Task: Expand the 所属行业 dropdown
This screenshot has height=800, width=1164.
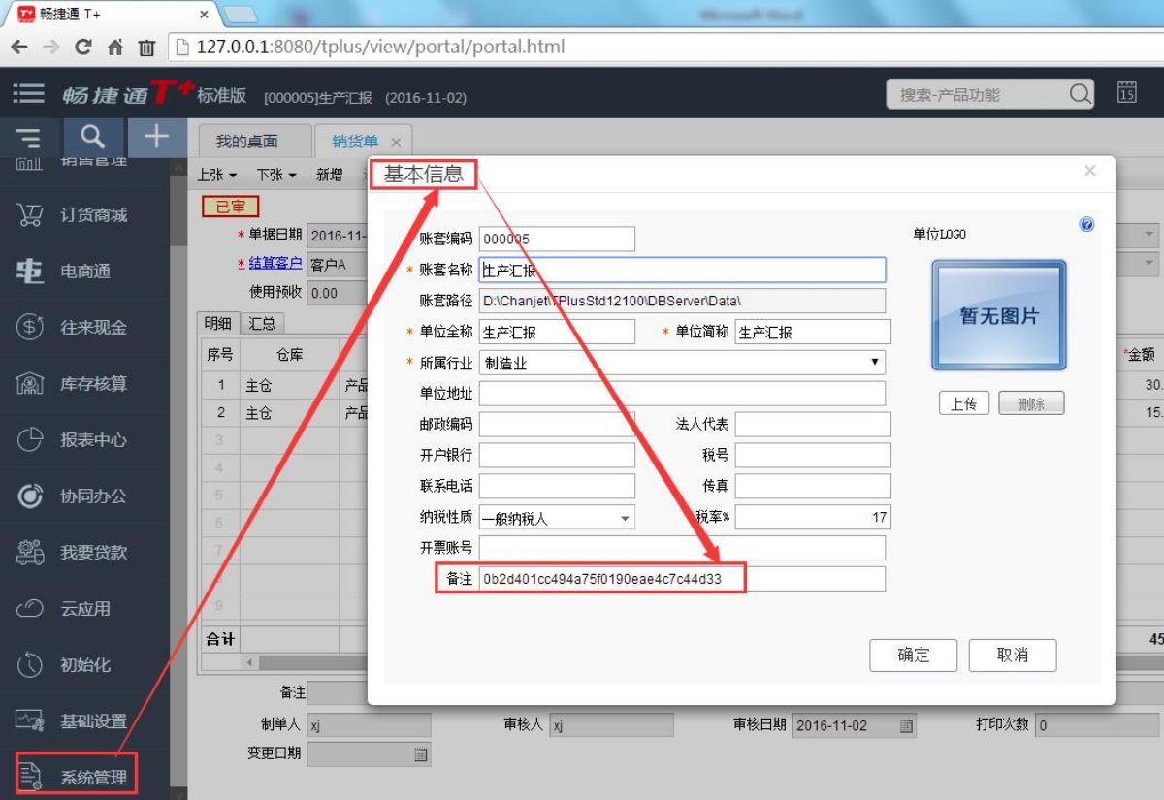Action: pyautogui.click(x=877, y=363)
